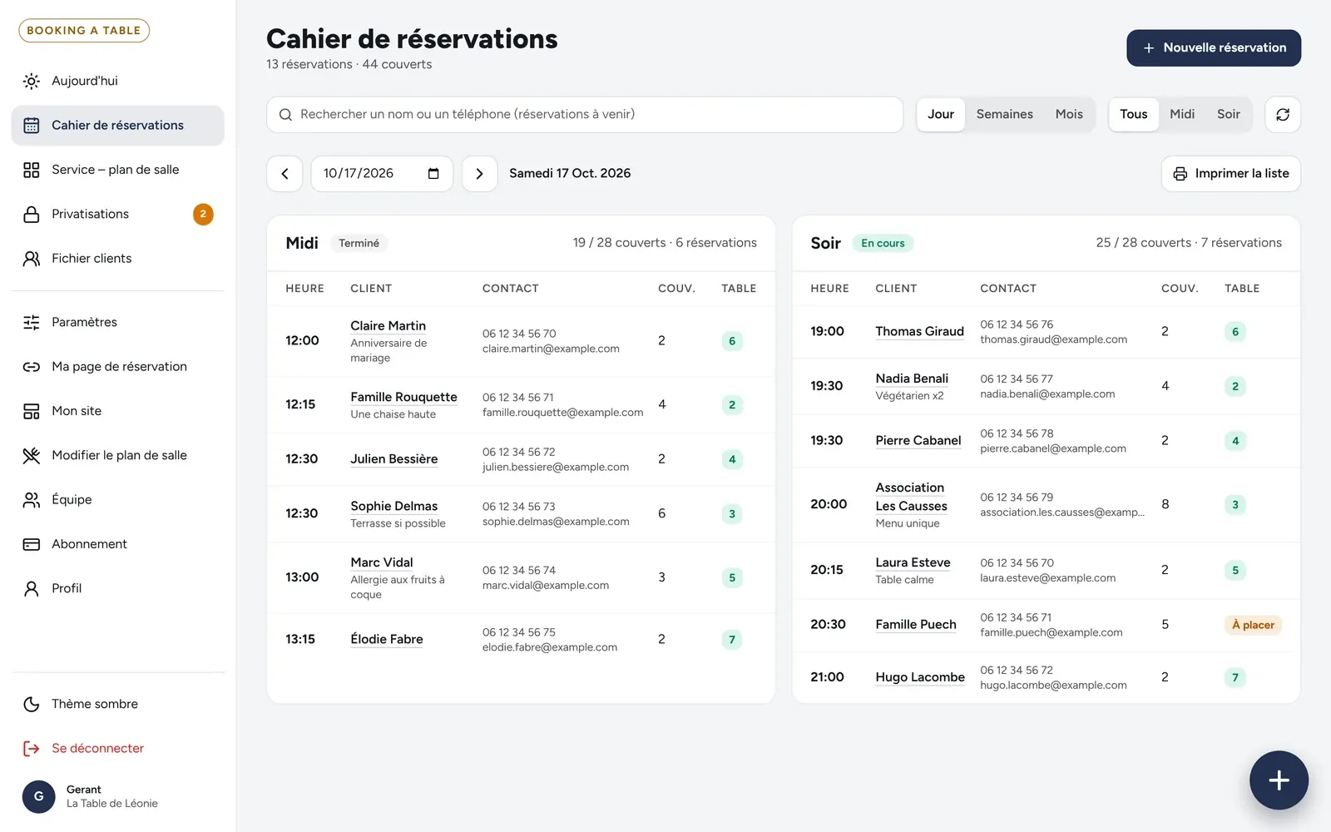
Task: Click Imprimer la liste button
Action: click(x=1230, y=174)
